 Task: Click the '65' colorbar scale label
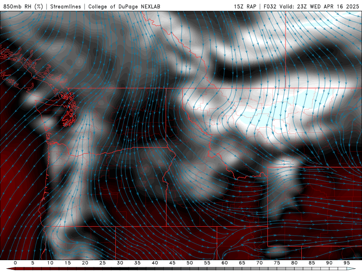click(x=242, y=263)
